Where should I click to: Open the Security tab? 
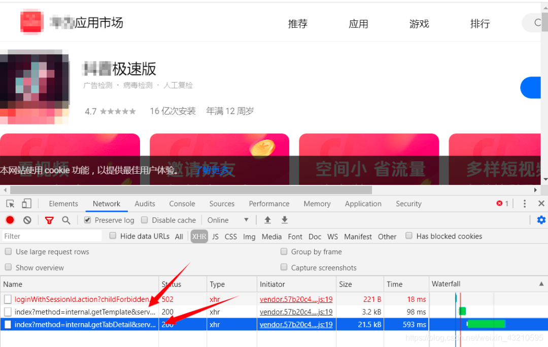coord(408,204)
